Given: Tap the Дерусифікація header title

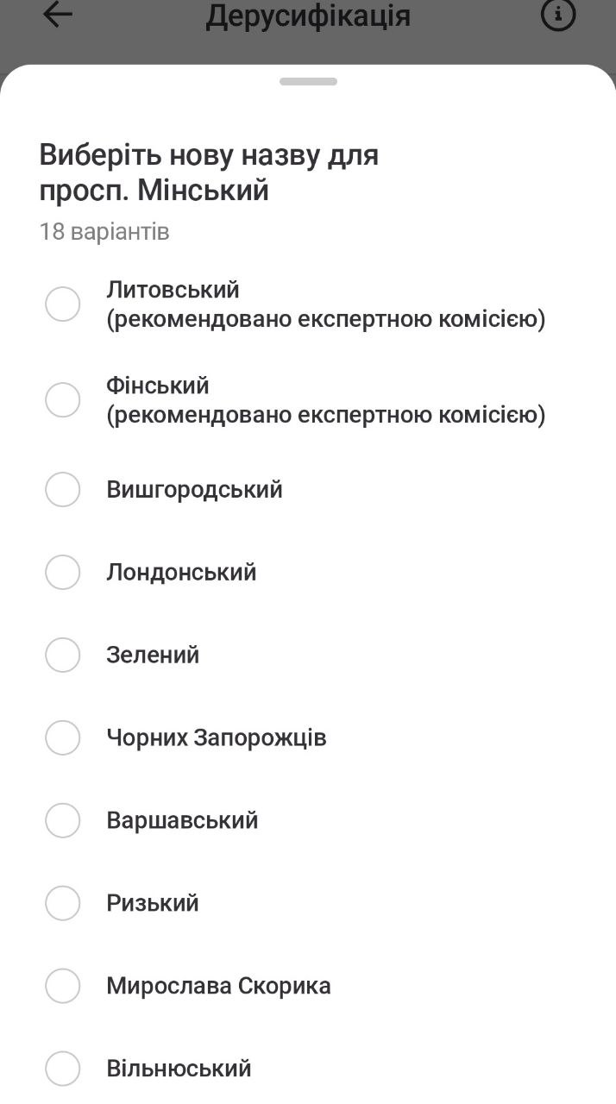Looking at the screenshot, I should pos(308,16).
